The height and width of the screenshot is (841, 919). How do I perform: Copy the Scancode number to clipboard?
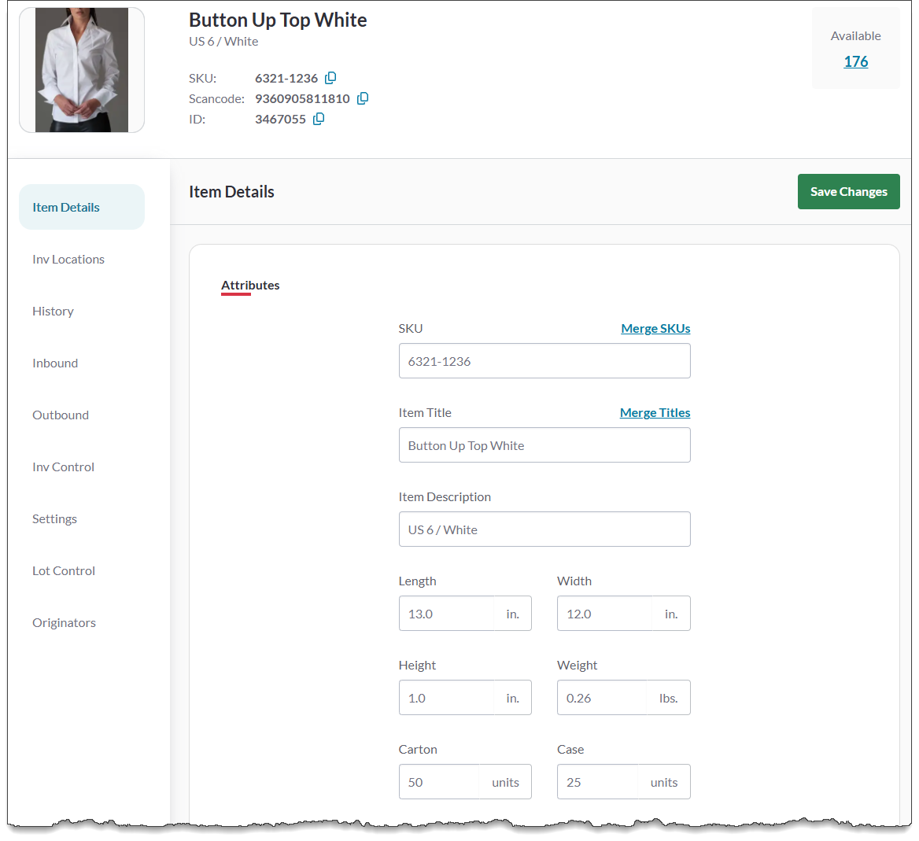[x=363, y=98]
